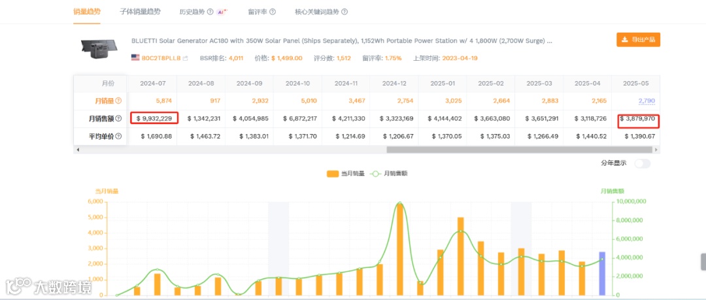
Task: Toggle the 当月销量 legend swatch
Action: (x=332, y=173)
